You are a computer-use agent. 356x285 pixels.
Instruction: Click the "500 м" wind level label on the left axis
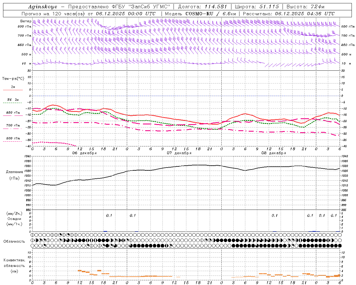[26, 54]
